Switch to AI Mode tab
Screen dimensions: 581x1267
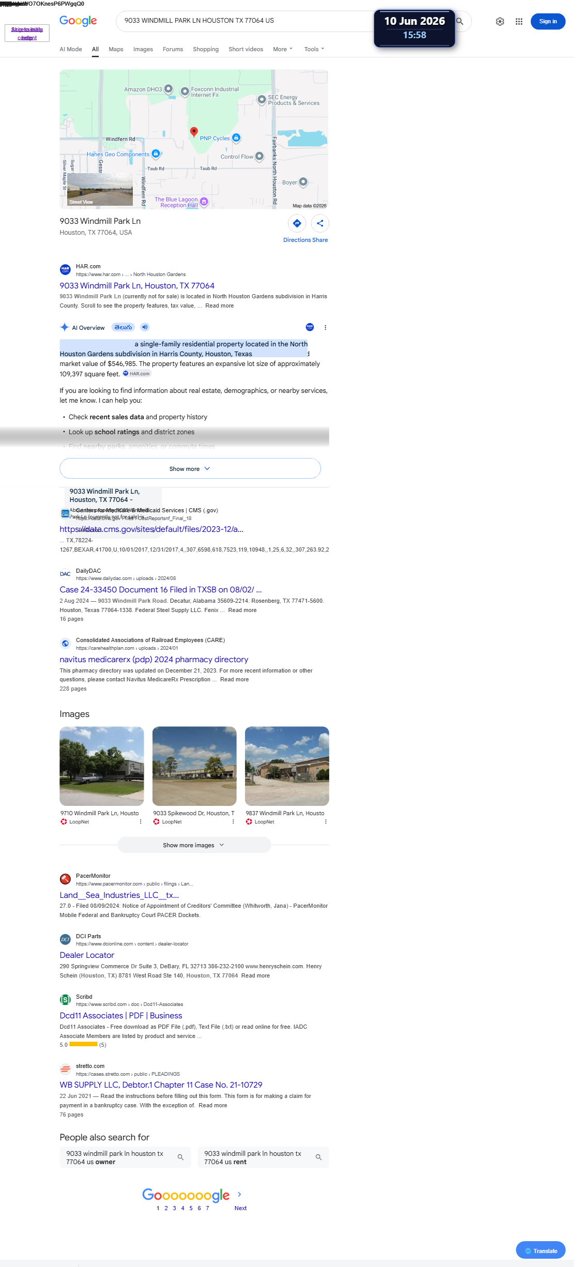tap(71, 49)
